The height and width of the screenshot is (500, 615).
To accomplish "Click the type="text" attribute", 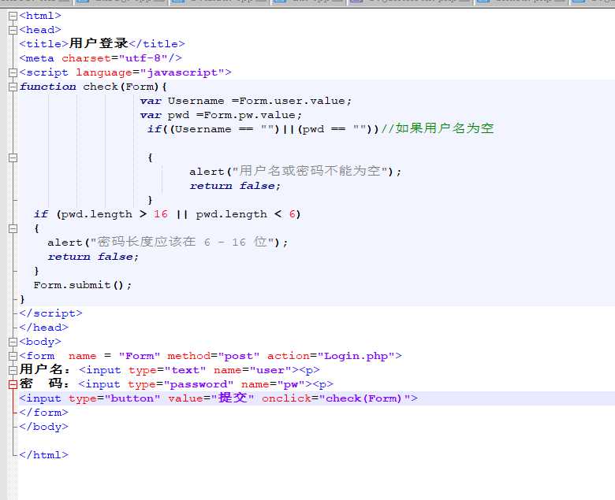I will tap(167, 370).
